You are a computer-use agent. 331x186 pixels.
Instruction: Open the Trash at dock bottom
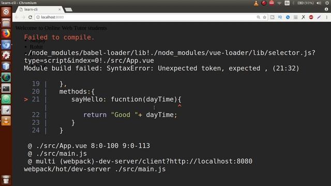6,180
